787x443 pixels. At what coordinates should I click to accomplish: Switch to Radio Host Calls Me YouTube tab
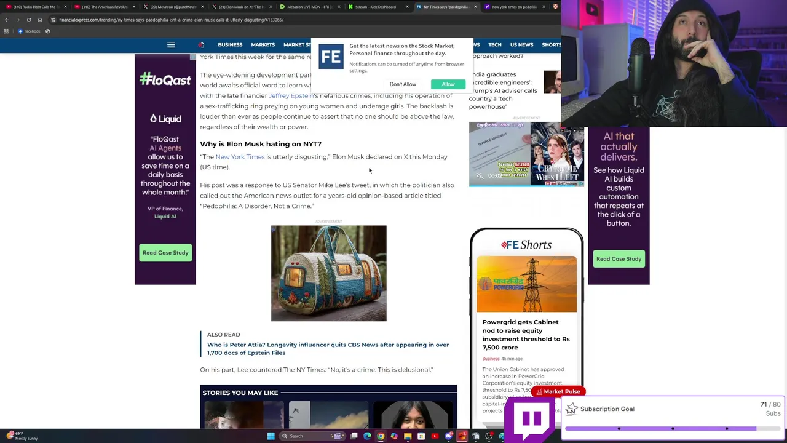coord(37,7)
